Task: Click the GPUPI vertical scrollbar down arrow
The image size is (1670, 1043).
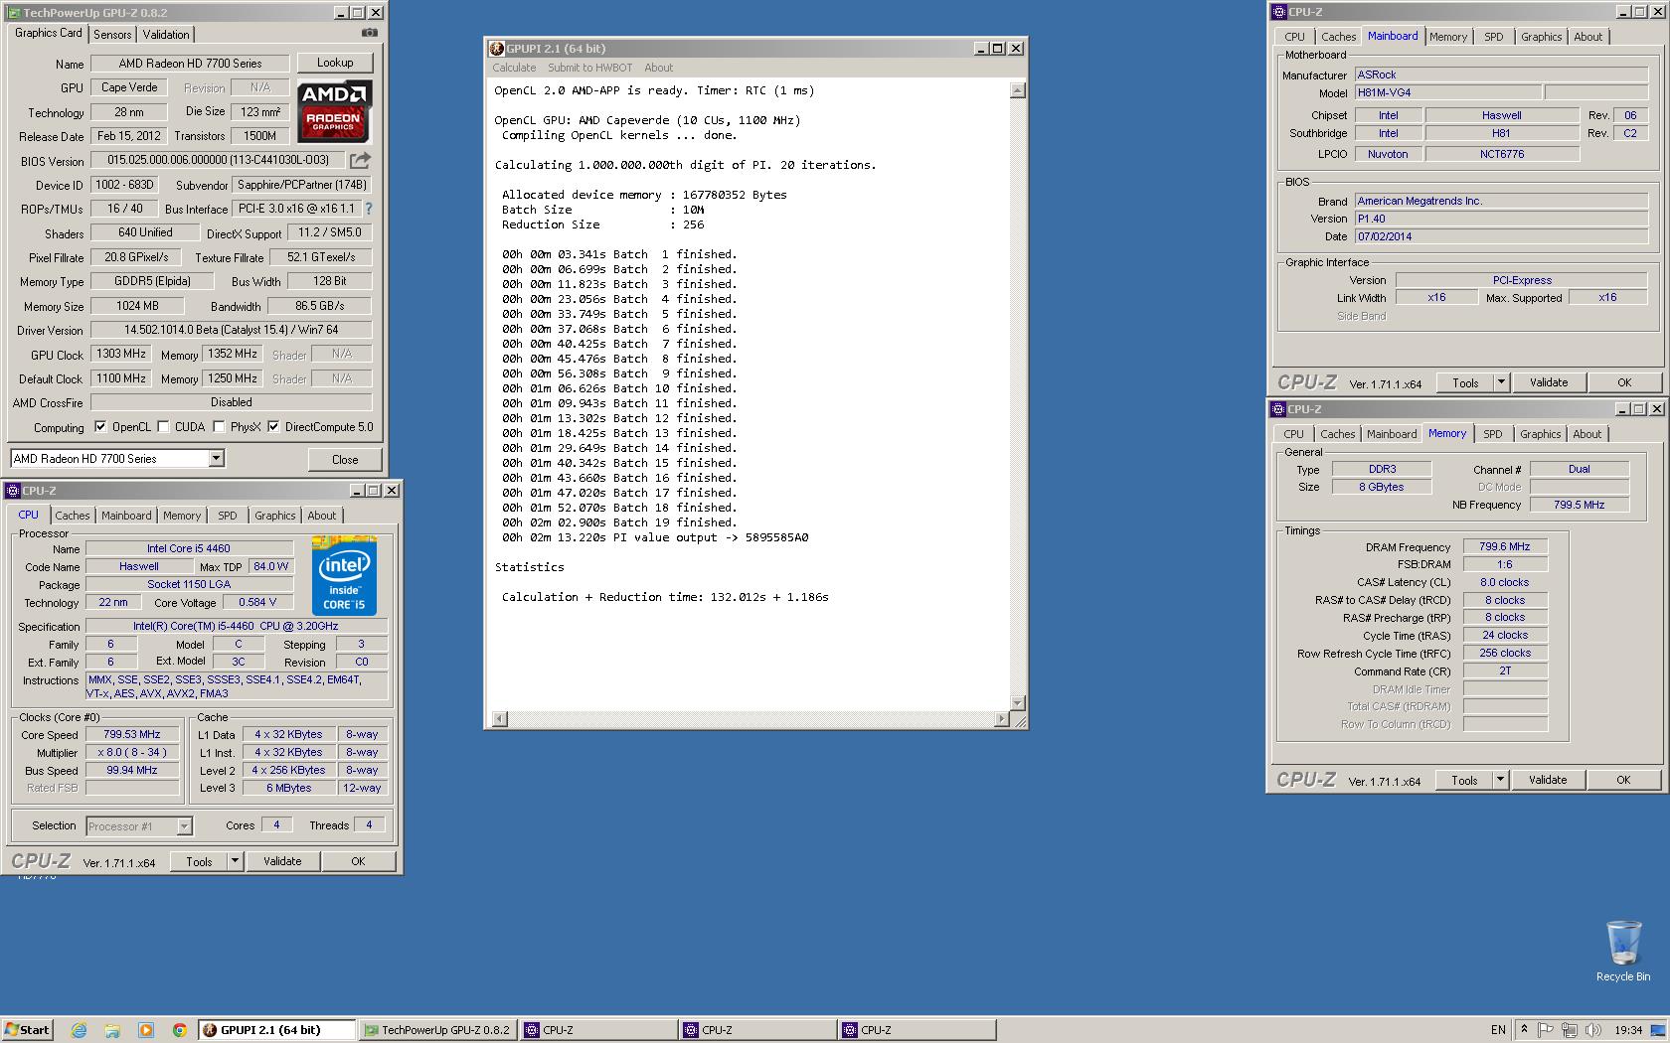Action: tap(1017, 703)
